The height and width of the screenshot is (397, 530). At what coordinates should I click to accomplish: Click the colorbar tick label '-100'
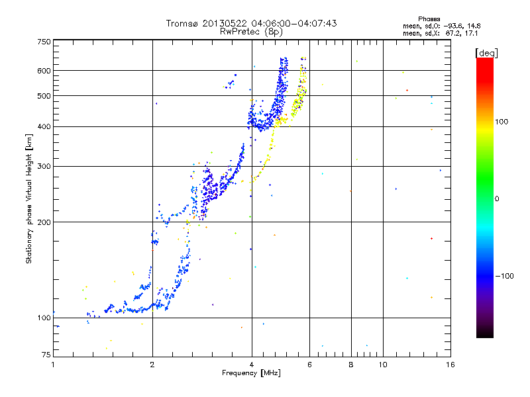click(504, 276)
